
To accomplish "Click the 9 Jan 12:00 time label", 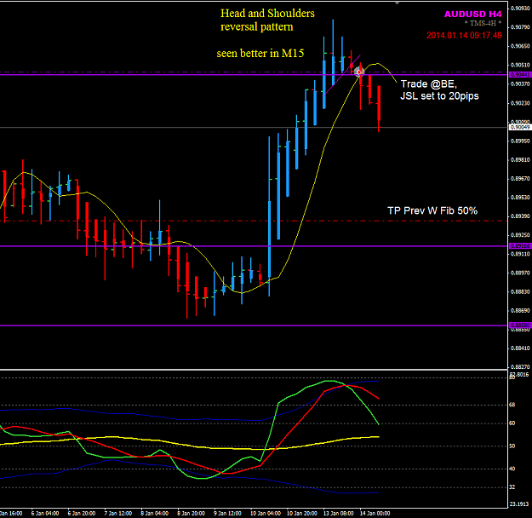I will coord(227,513).
